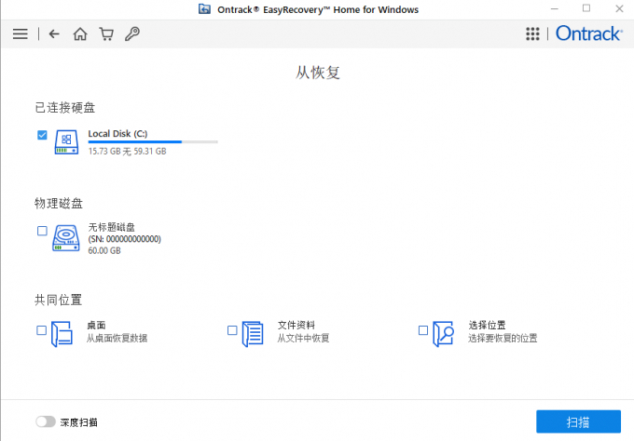
Task: Check the 选择位置 checkbox
Action: pyautogui.click(x=423, y=330)
